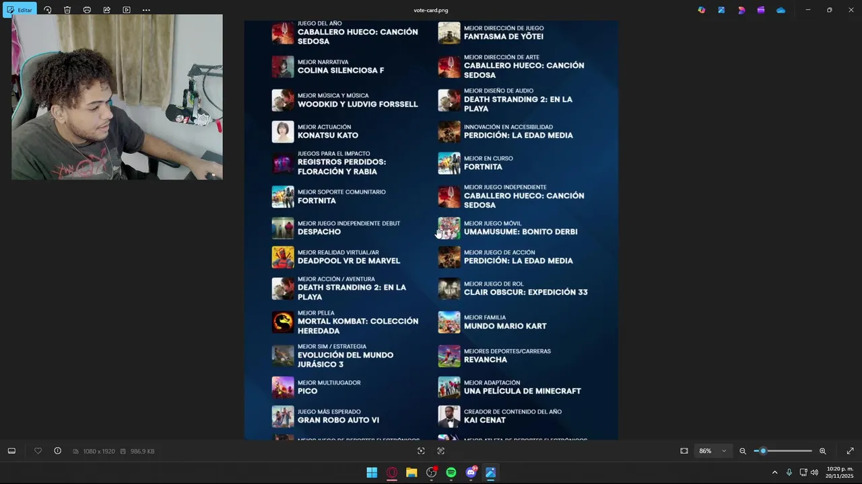
Task: Click the fit-to-window zoom icon
Action: click(684, 451)
